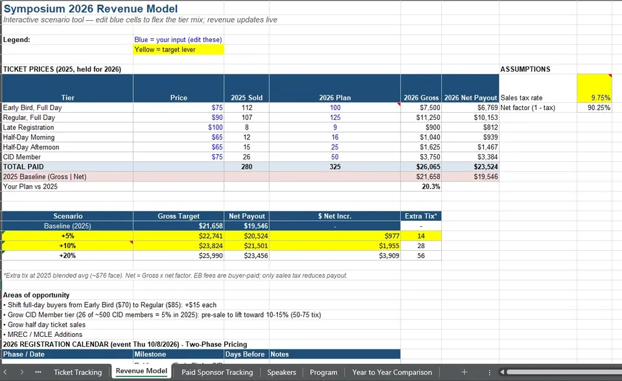
Task: Select Early Bird price cell $75
Action: click(179, 108)
